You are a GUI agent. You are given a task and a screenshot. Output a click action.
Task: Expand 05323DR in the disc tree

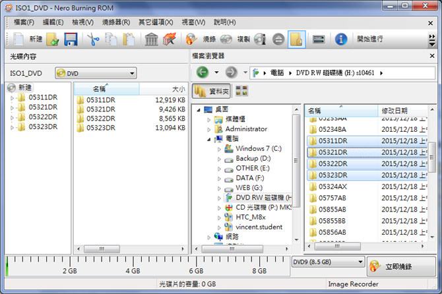(12, 128)
